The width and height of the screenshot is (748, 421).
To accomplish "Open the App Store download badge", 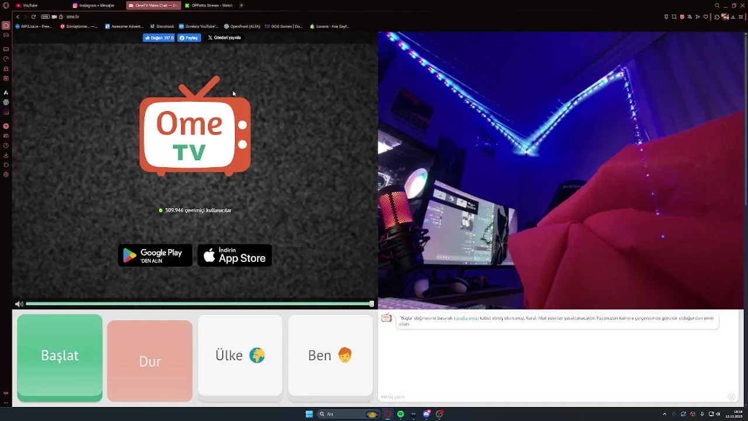I will point(234,256).
